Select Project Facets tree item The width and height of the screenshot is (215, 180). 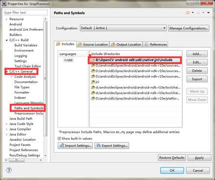pyautogui.click(x=20, y=145)
